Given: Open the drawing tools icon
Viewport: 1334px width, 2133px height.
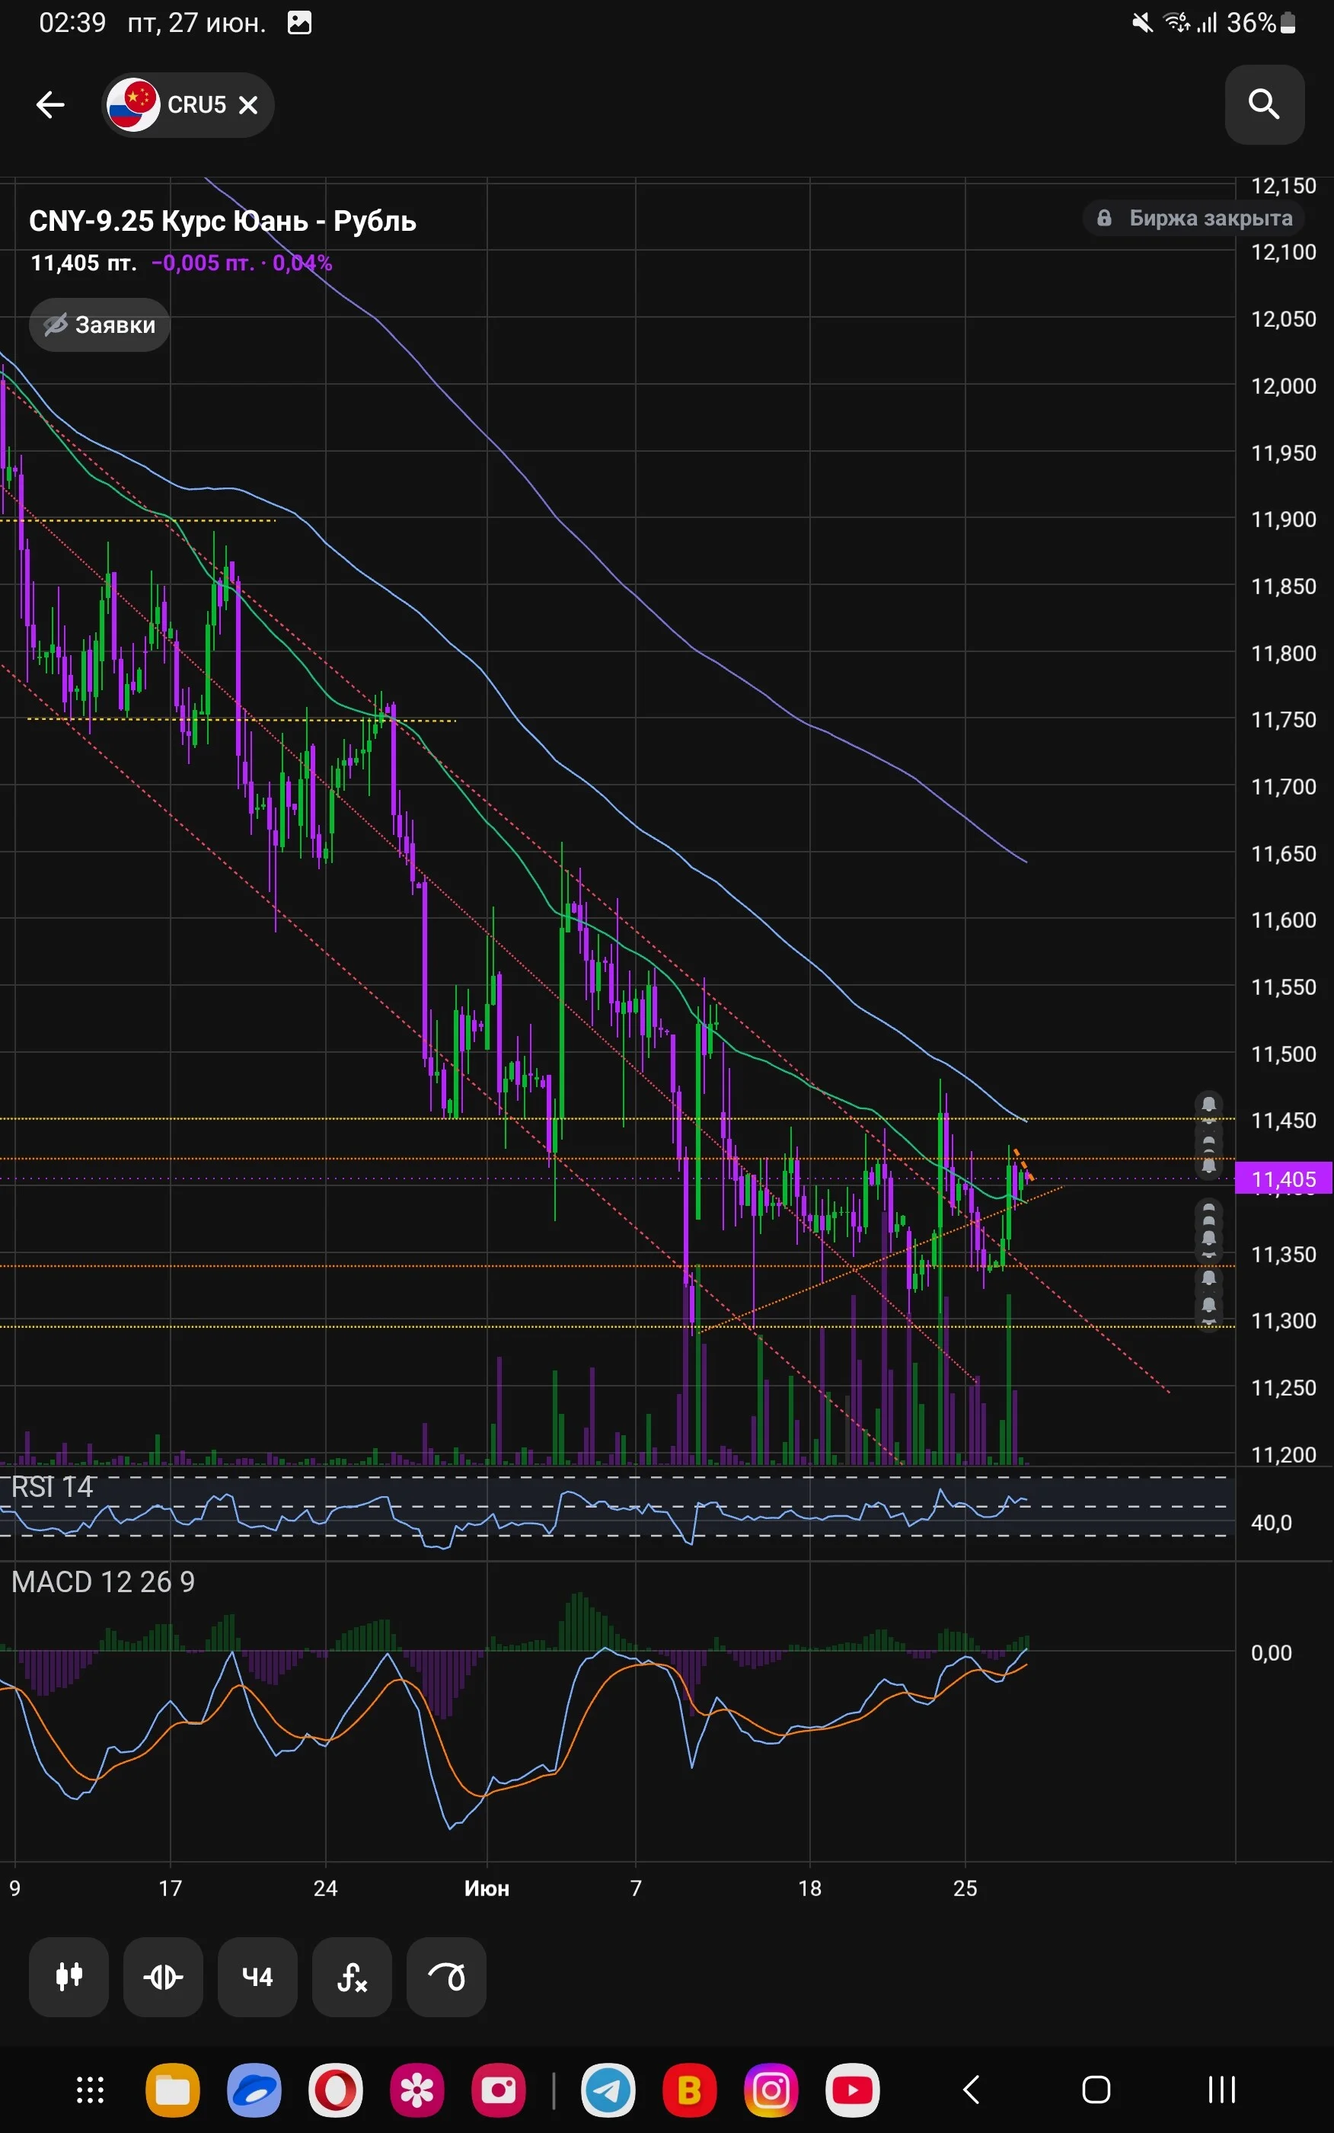Looking at the screenshot, I should [446, 1977].
